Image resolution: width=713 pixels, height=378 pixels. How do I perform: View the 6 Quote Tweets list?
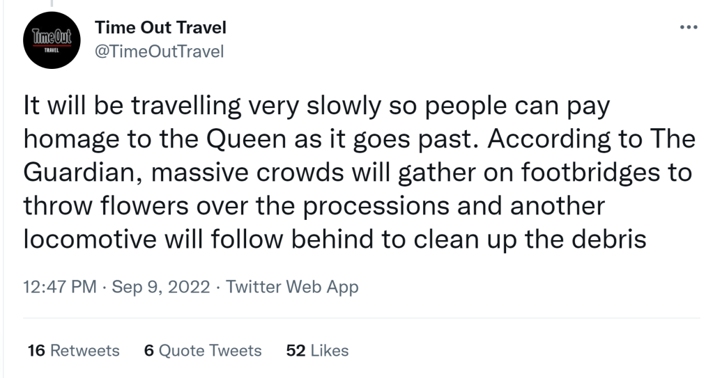(202, 350)
